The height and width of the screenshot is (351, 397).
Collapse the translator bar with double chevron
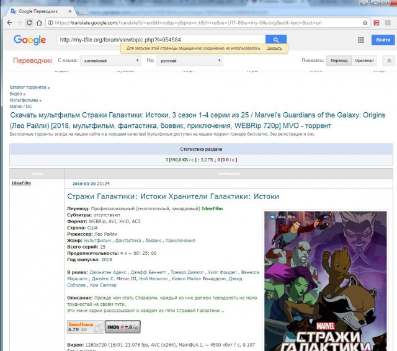(x=389, y=61)
